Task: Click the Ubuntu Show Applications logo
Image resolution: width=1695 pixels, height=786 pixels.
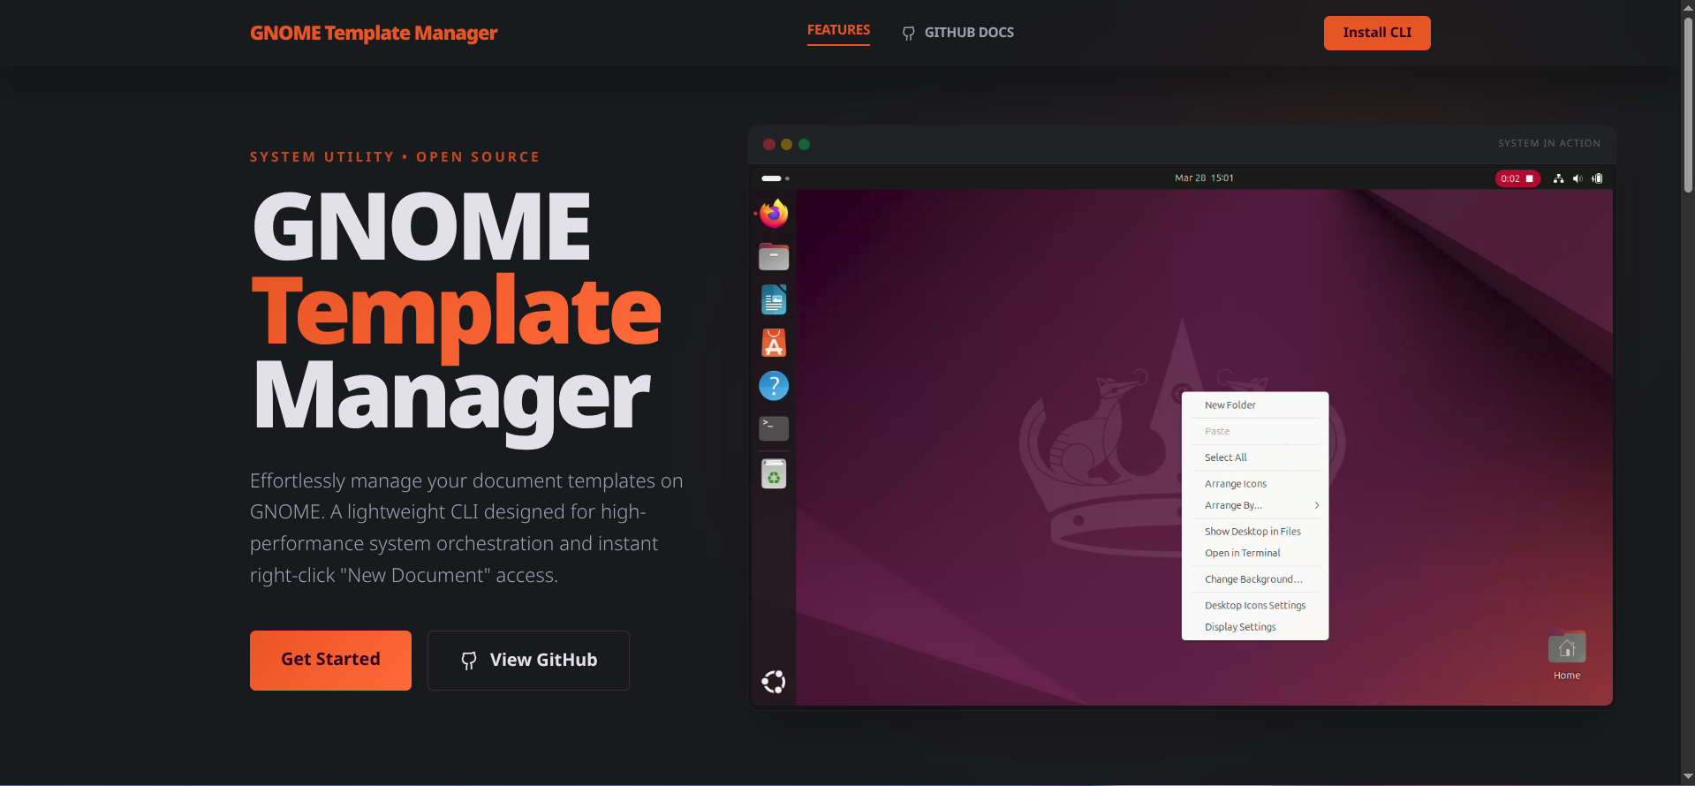Action: pos(774,682)
